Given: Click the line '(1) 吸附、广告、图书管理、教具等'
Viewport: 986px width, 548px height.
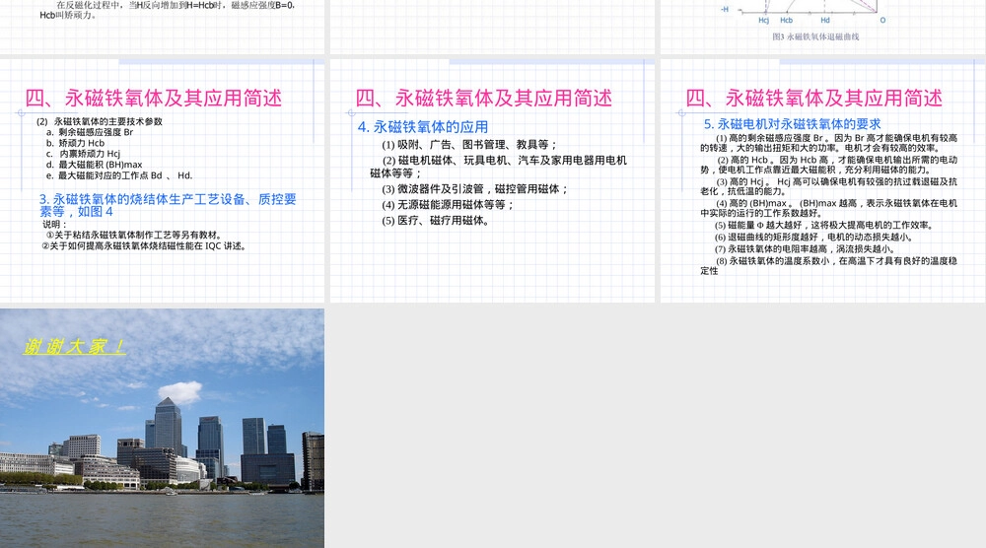Looking at the screenshot, I should point(469,145).
